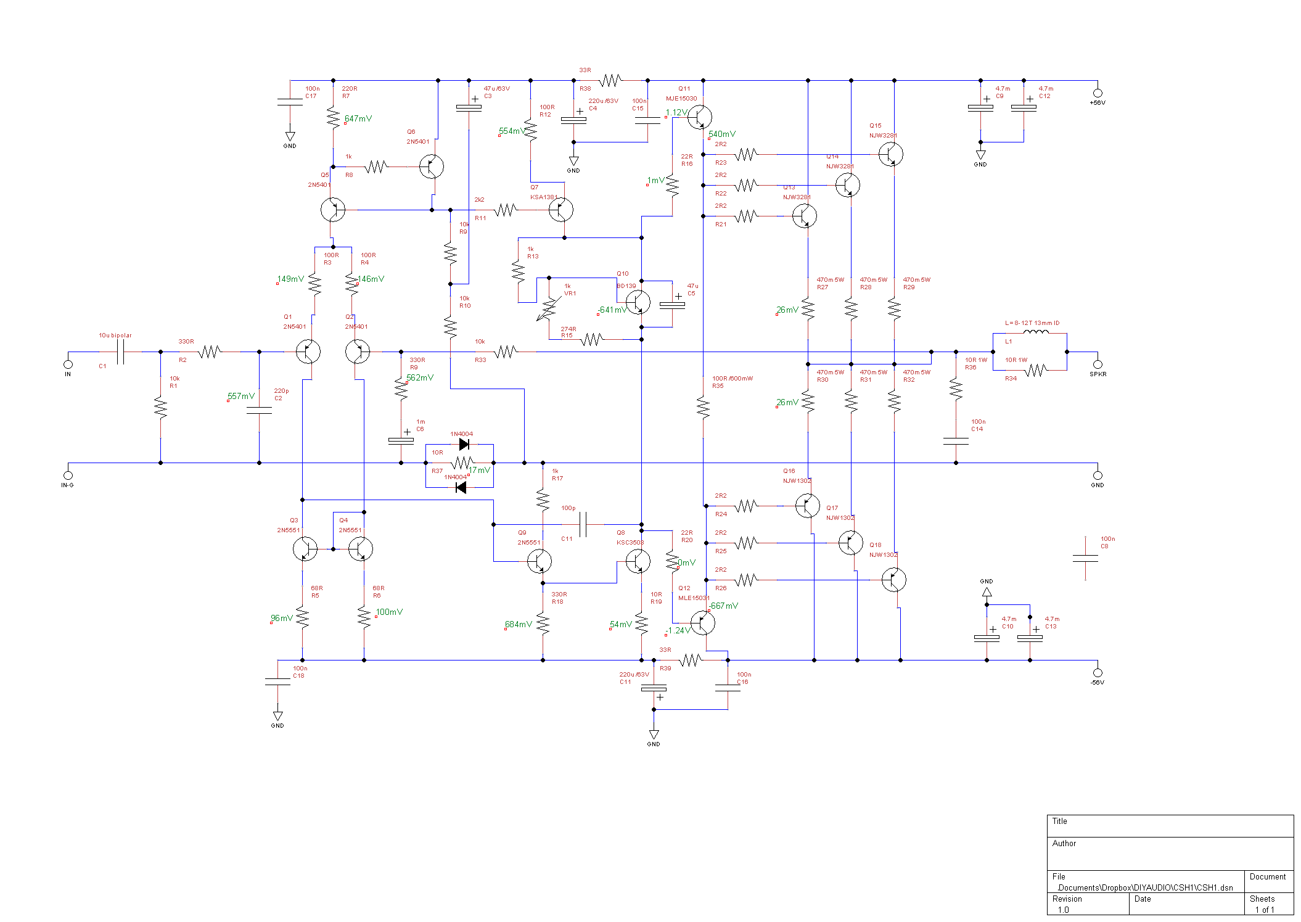Select the SPKR output terminal
This screenshot has width=1301, height=922.
coord(1098,364)
